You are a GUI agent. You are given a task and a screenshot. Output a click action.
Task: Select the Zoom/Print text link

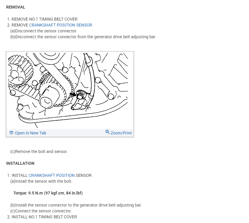[121, 133]
